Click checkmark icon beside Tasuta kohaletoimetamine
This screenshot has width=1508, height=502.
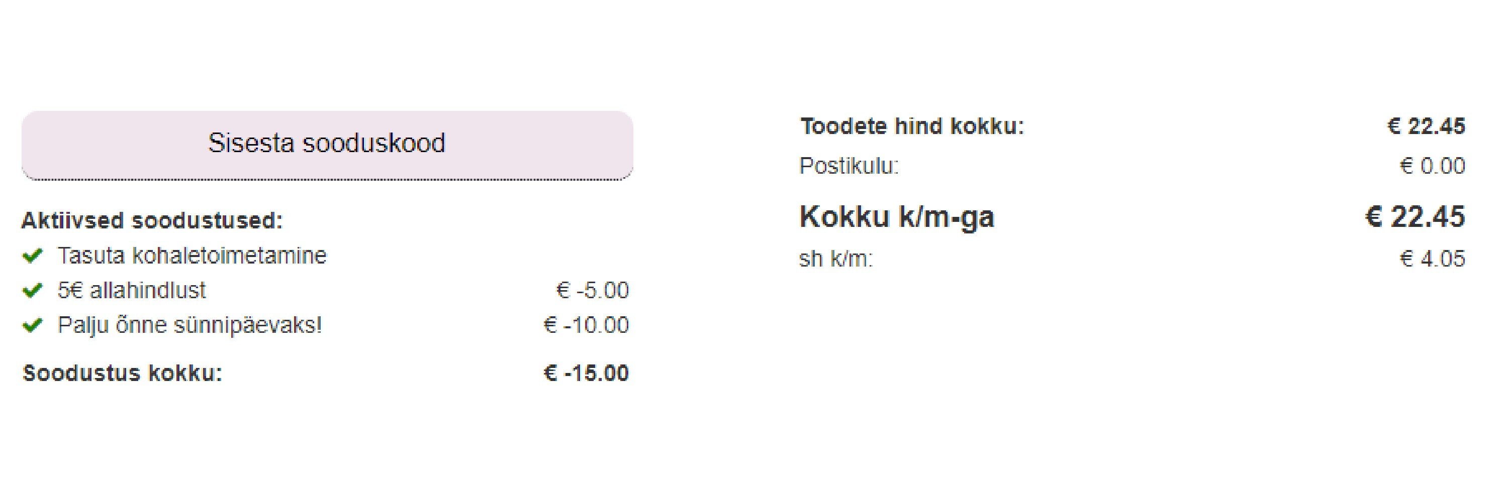point(32,256)
